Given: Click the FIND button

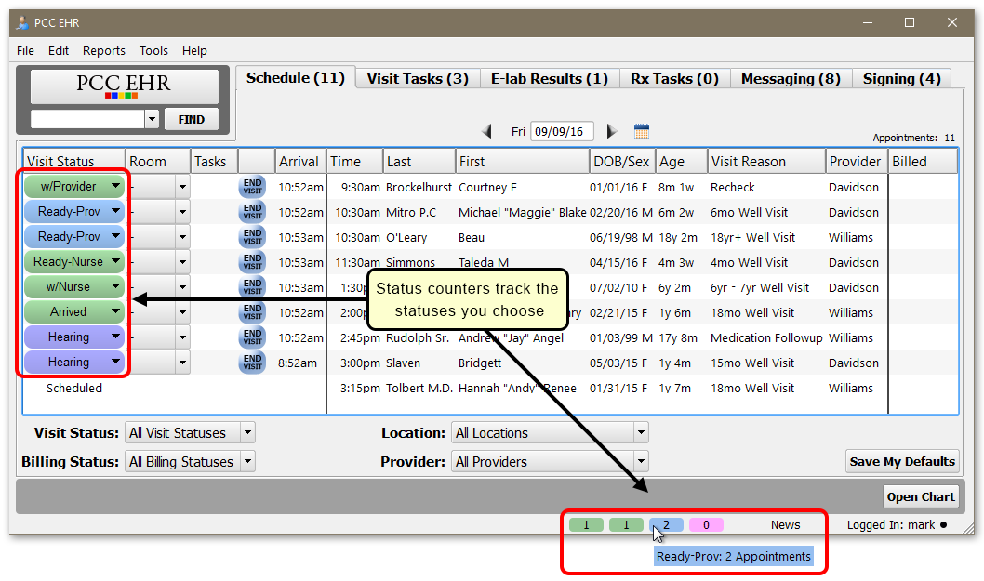Looking at the screenshot, I should click(192, 119).
